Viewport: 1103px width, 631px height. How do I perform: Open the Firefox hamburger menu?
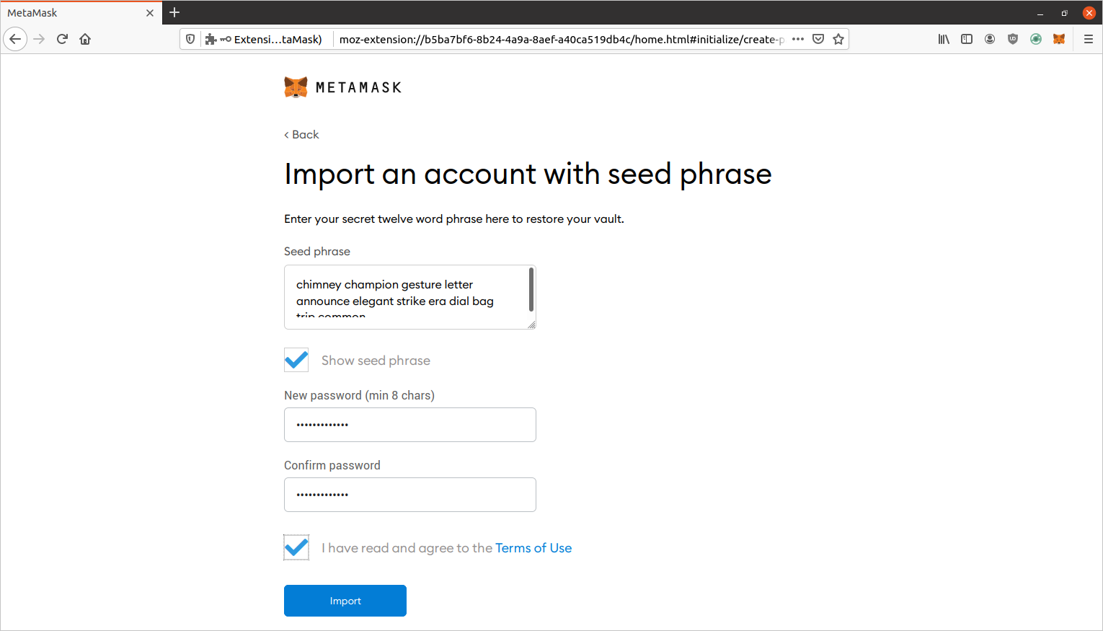tap(1089, 39)
